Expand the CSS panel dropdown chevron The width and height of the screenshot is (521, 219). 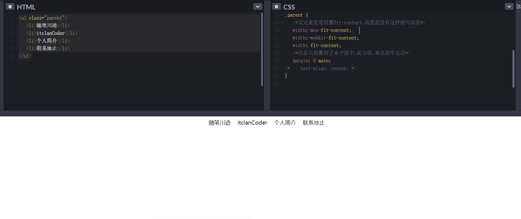pyautogui.click(x=509, y=7)
